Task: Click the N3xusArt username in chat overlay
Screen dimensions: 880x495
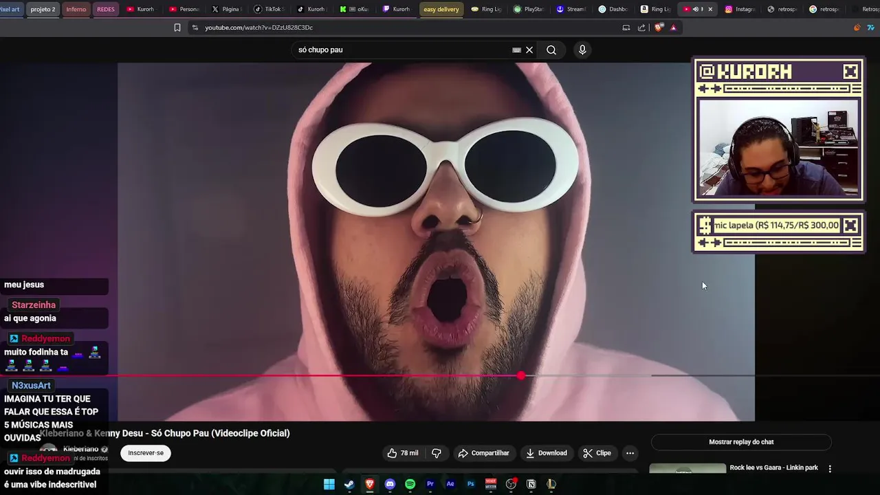Action: [31, 386]
